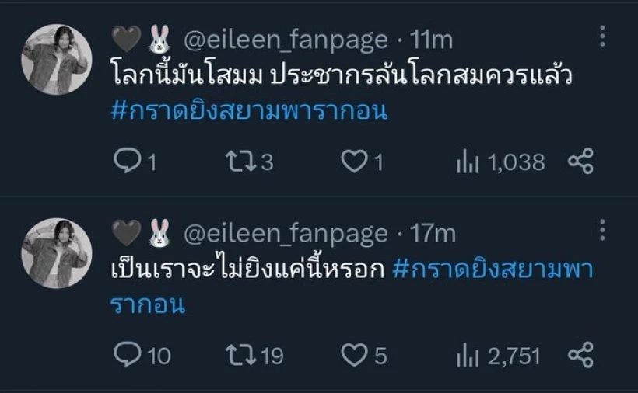Viewport: 638px width, 393px height.
Task: Open profile picture on second tweet
Action: pyautogui.click(x=54, y=253)
